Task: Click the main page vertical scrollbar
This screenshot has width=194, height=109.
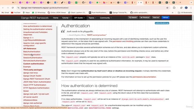Action: pos(193,18)
